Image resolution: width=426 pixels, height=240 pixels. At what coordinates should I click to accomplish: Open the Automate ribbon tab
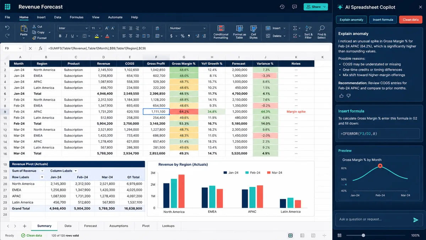(x=115, y=17)
